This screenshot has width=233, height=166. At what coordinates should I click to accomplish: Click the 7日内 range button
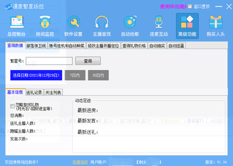pos(75,75)
